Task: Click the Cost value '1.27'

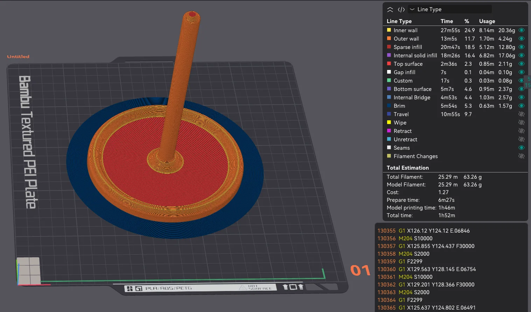Action: click(x=443, y=192)
